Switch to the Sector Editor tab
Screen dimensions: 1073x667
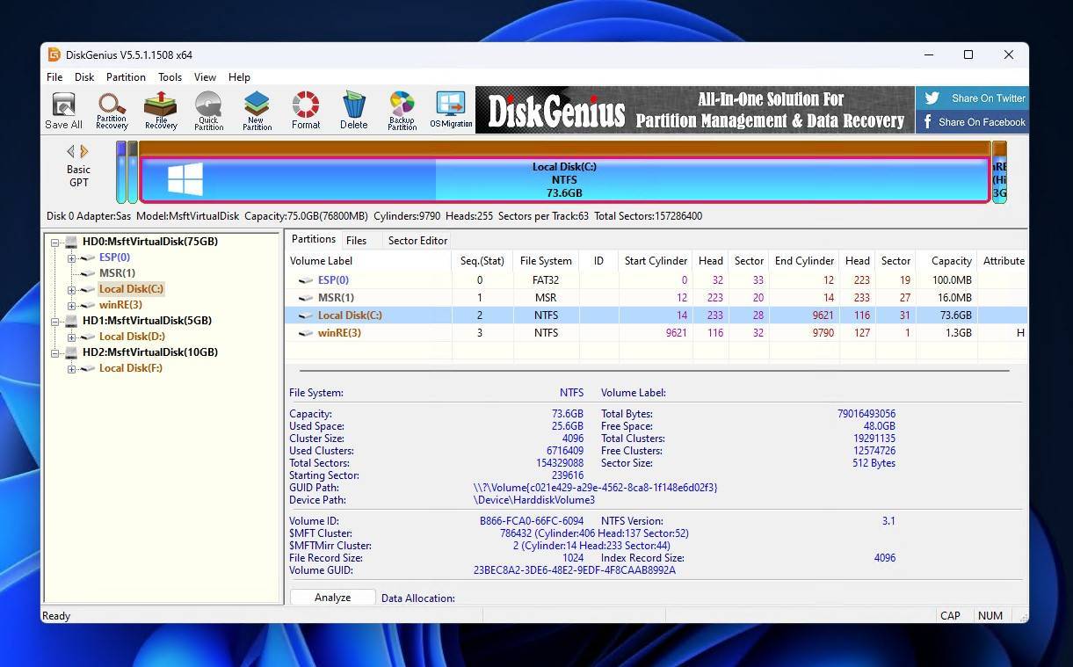tap(417, 240)
